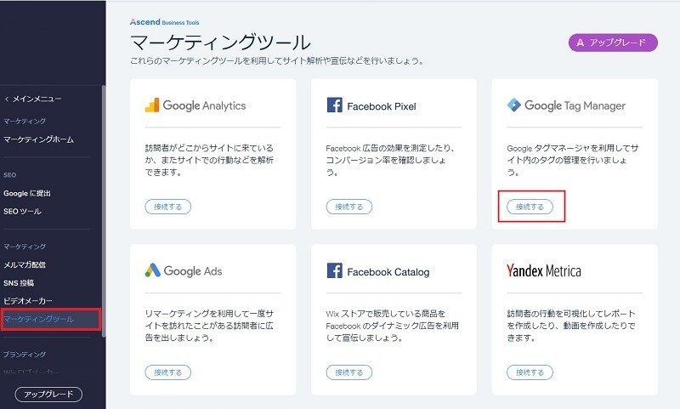
Task: Open Google に提出 sidebar item
Action: point(27,193)
